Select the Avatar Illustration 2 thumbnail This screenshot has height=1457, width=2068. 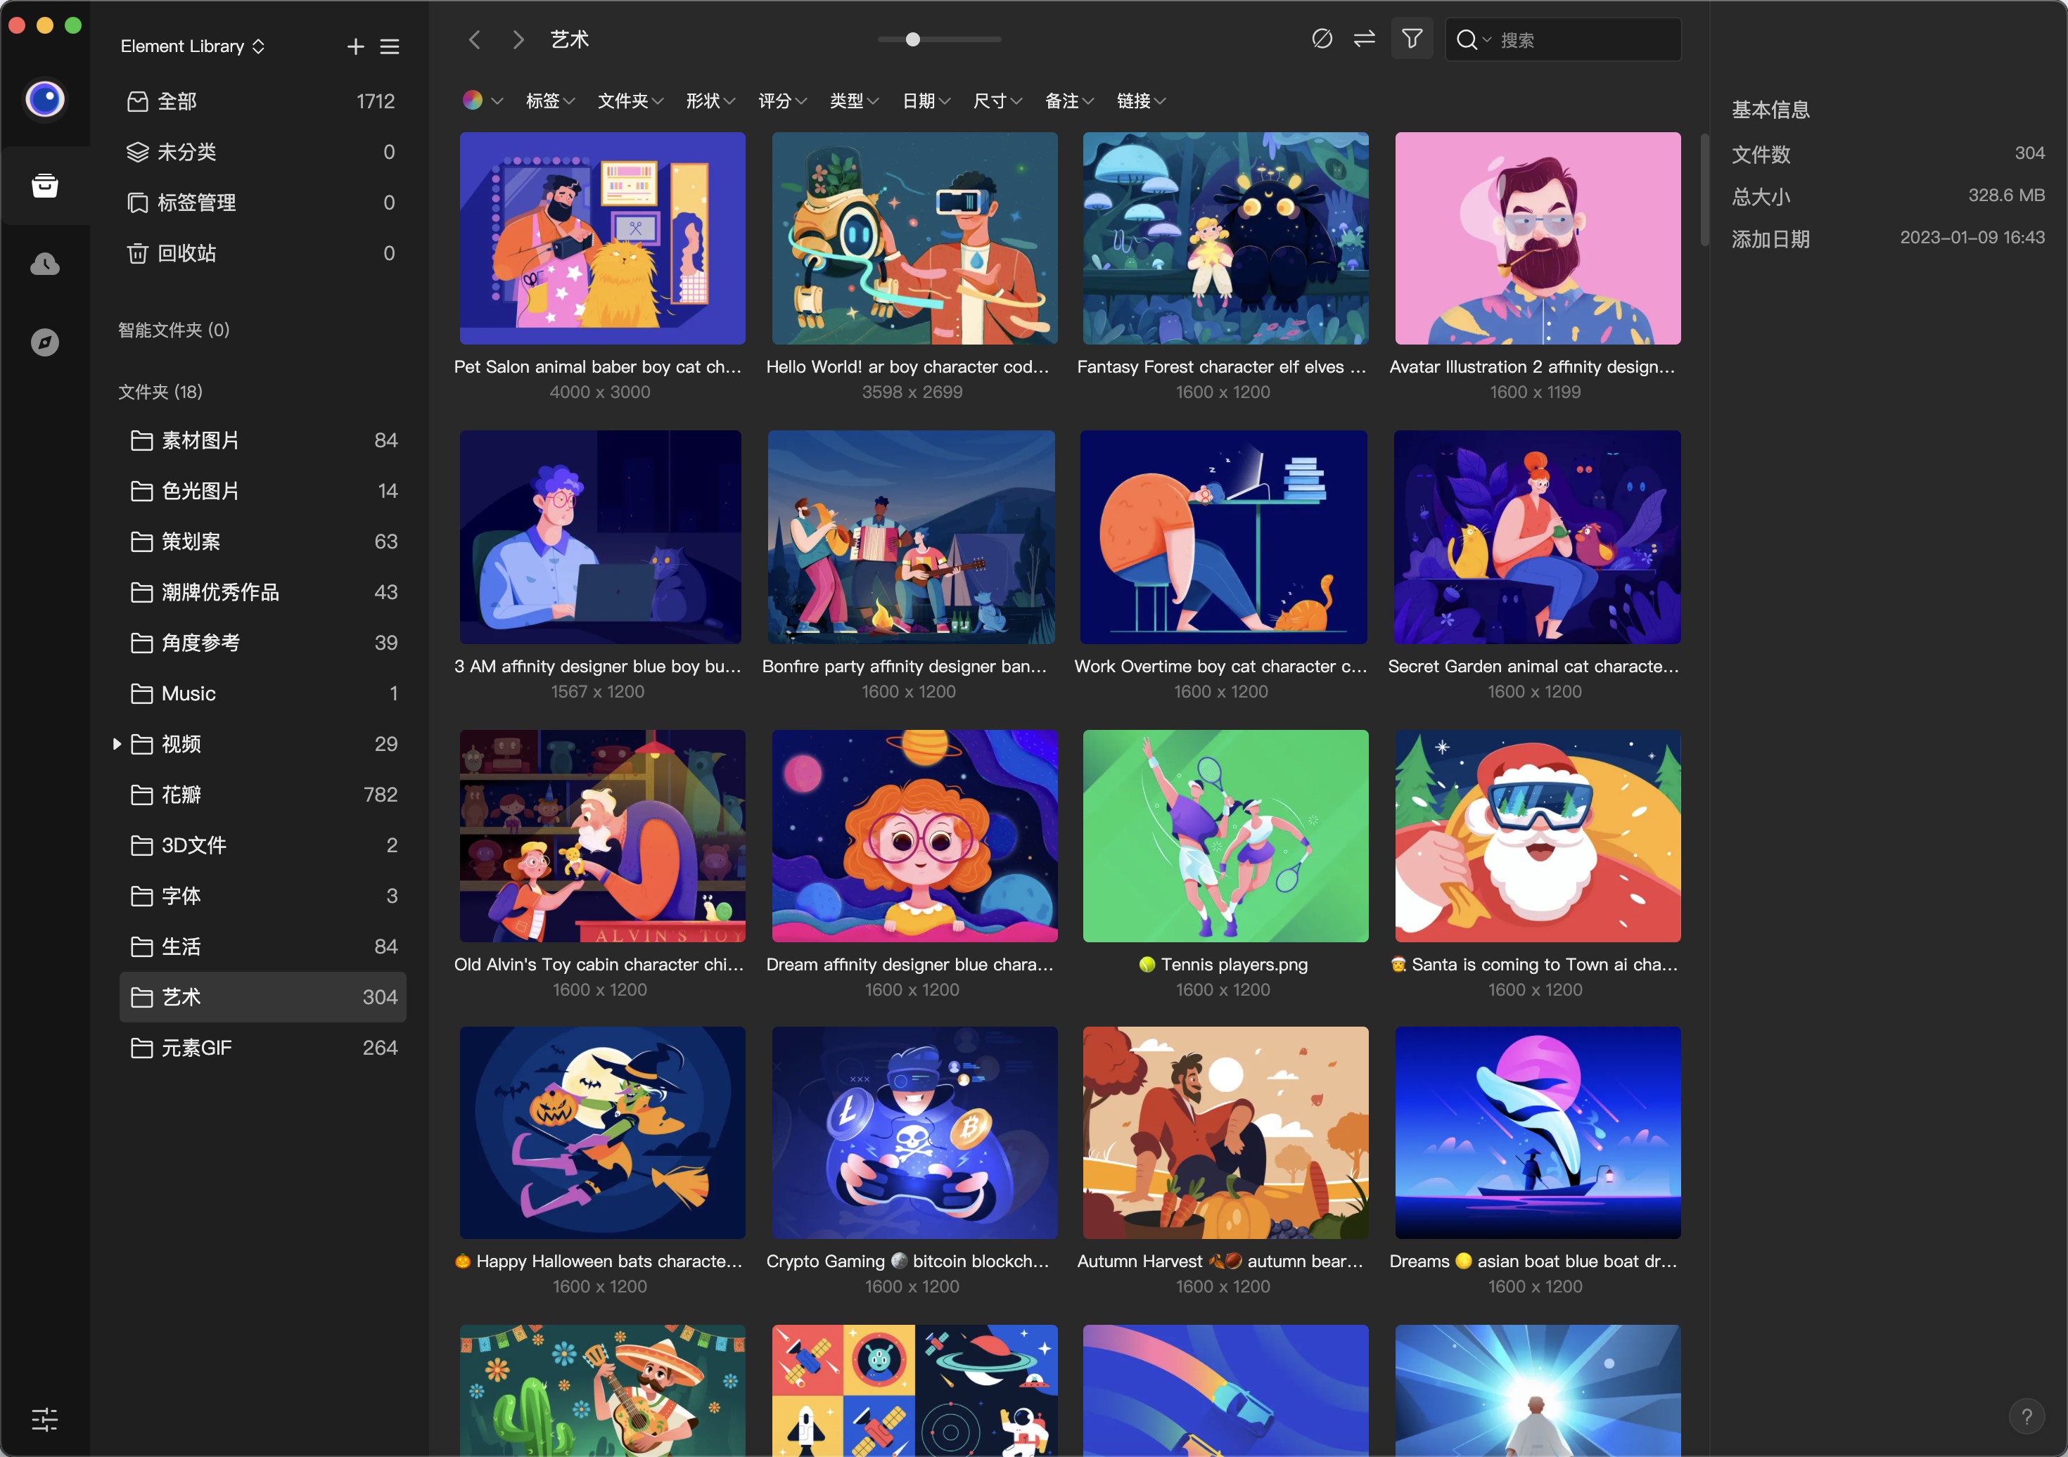[1538, 238]
